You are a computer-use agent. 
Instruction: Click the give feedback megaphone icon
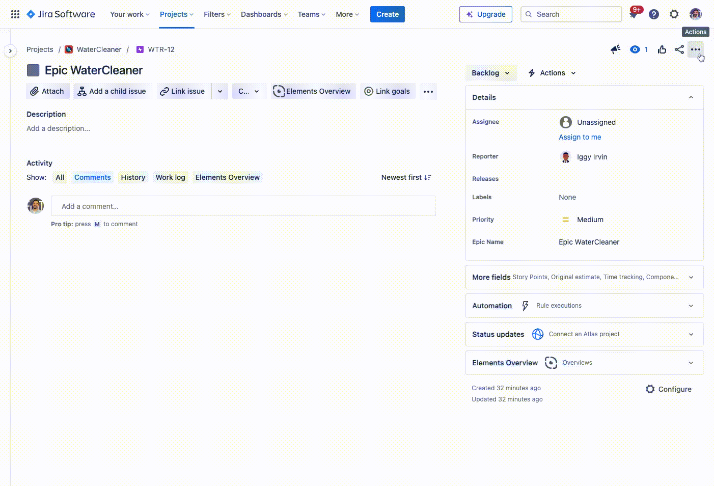pyautogui.click(x=616, y=49)
